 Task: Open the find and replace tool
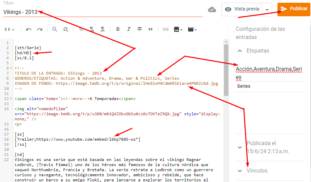point(66,29)
